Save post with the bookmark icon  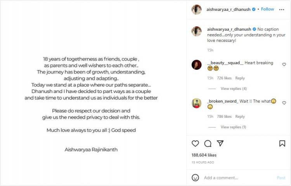click(x=282, y=144)
